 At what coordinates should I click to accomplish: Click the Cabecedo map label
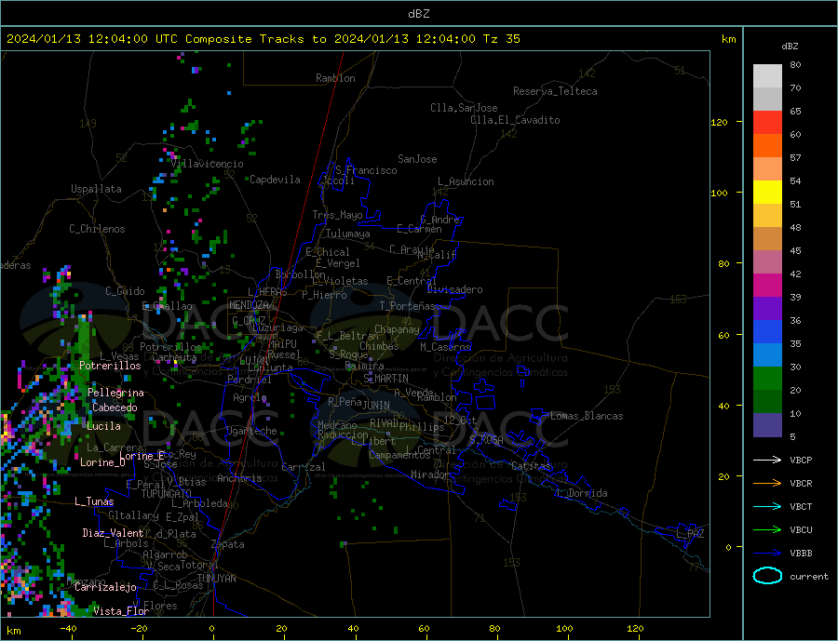(115, 407)
